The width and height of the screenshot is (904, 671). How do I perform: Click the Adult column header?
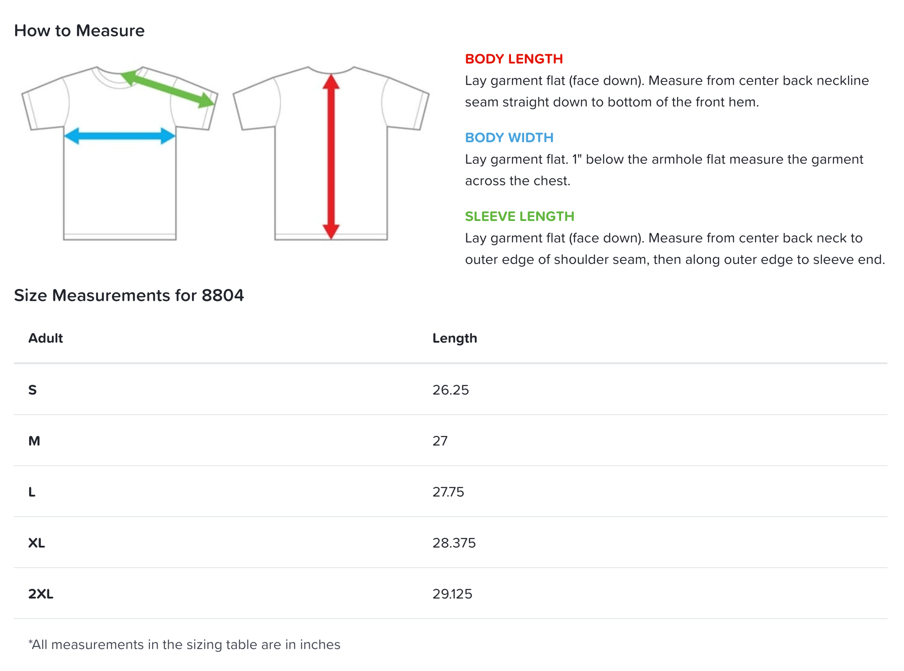(x=46, y=338)
